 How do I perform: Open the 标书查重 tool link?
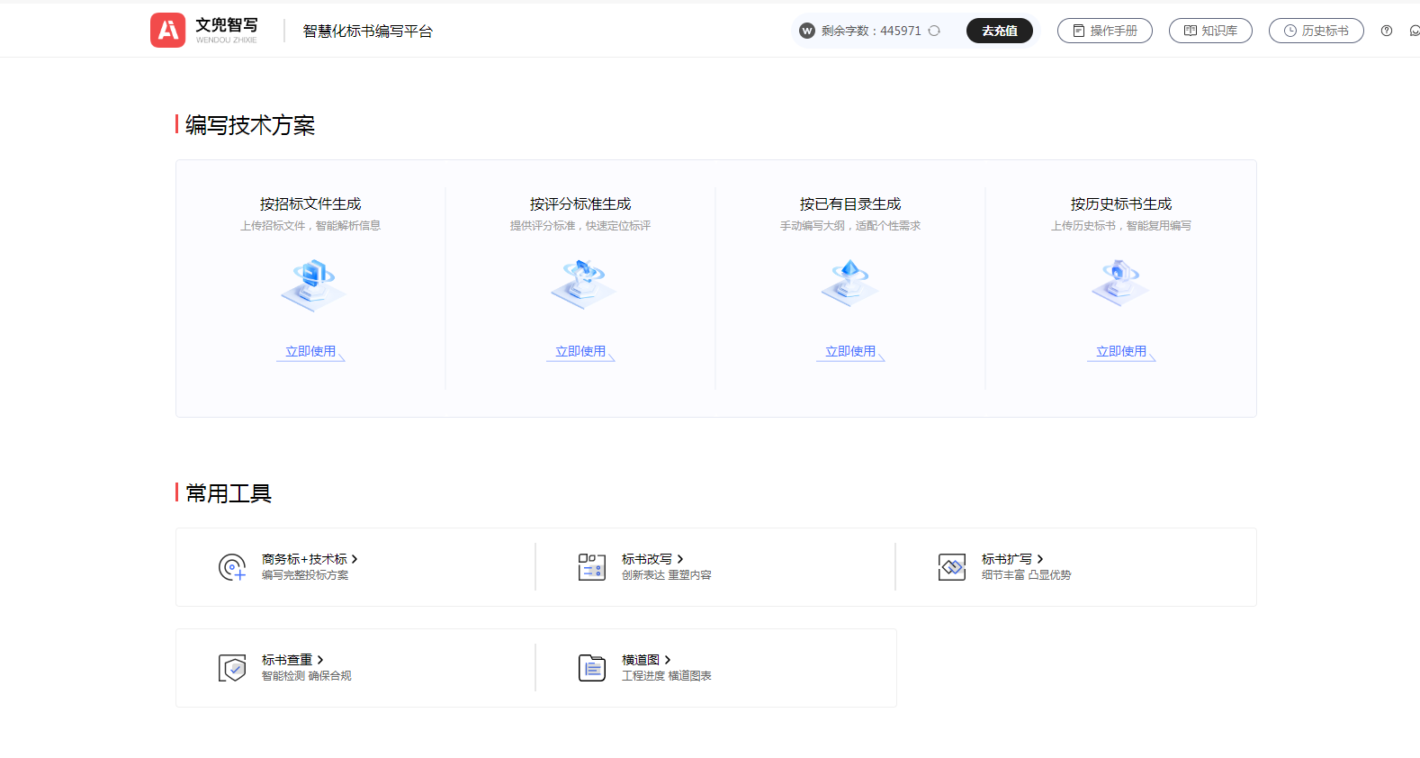pos(292,660)
